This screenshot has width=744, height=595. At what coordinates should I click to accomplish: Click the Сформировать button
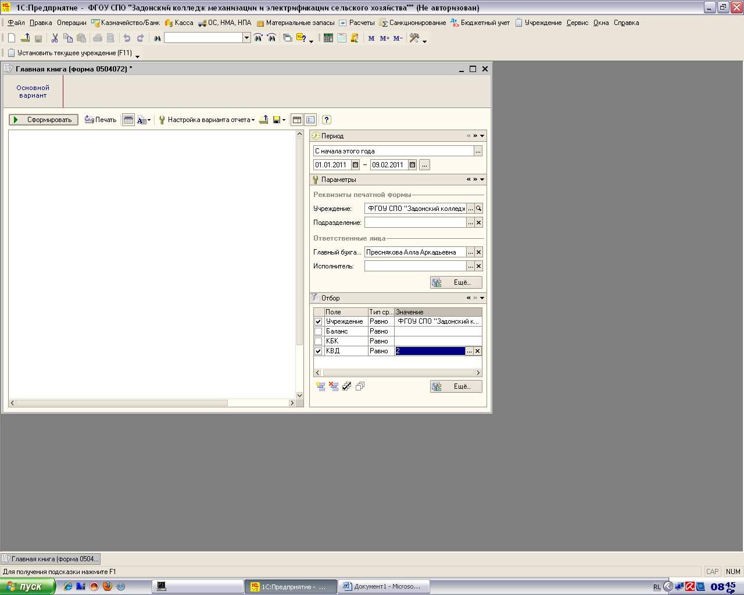pyautogui.click(x=44, y=120)
